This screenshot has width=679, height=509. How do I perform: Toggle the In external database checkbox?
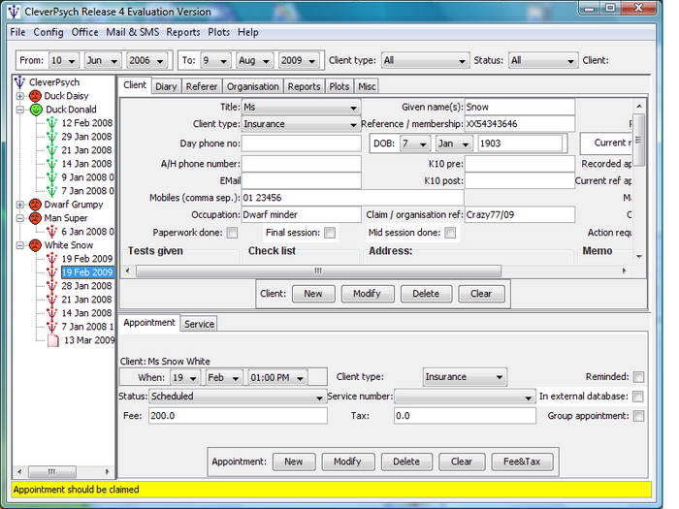tap(638, 397)
